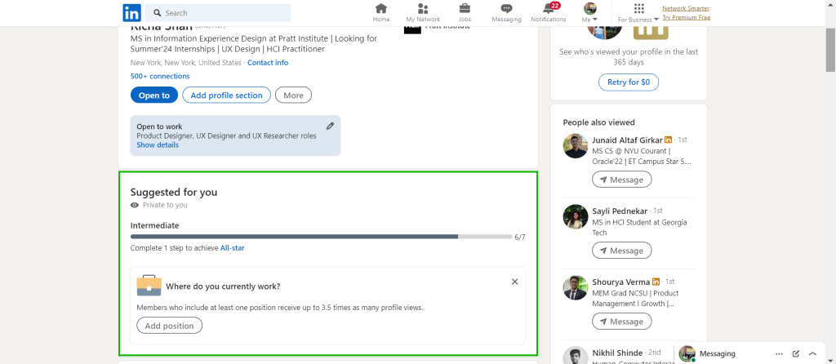This screenshot has width=836, height=364.
Task: Click the Add position button
Action: 170,326
